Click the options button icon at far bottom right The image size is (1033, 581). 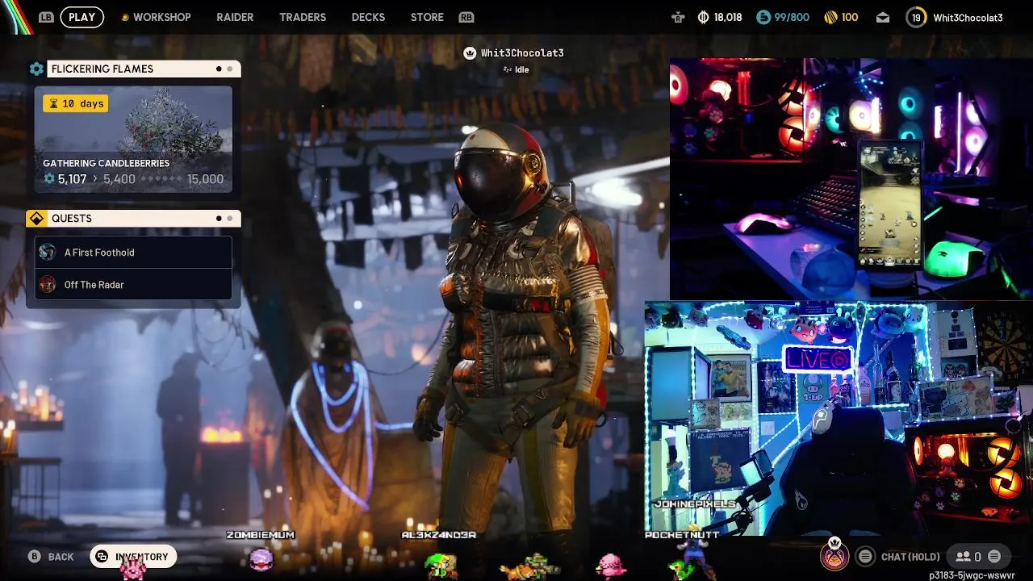point(994,556)
